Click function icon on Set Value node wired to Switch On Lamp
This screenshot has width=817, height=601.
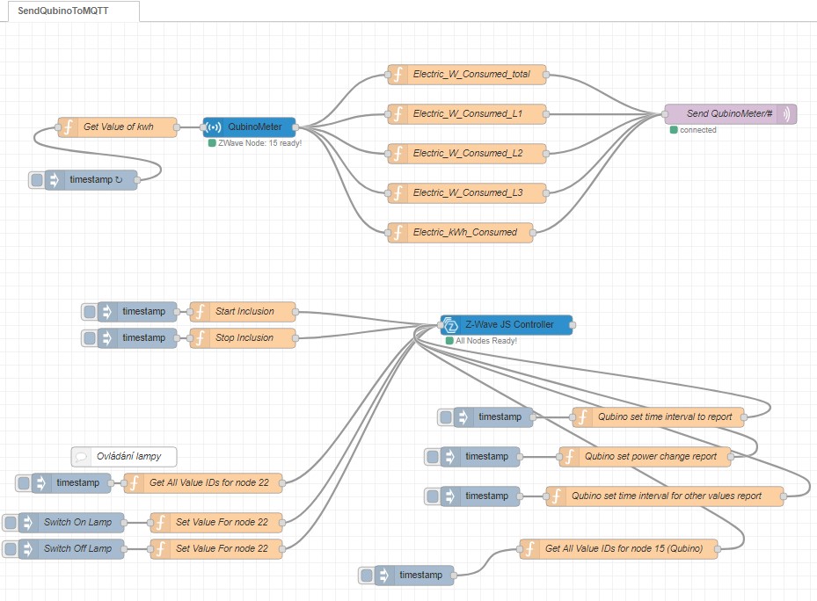160,522
